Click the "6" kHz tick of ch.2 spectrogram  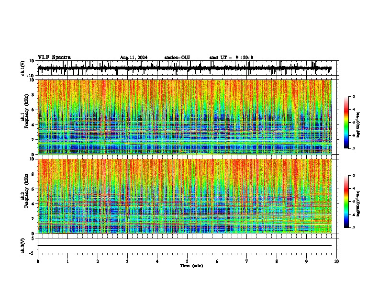33,189
